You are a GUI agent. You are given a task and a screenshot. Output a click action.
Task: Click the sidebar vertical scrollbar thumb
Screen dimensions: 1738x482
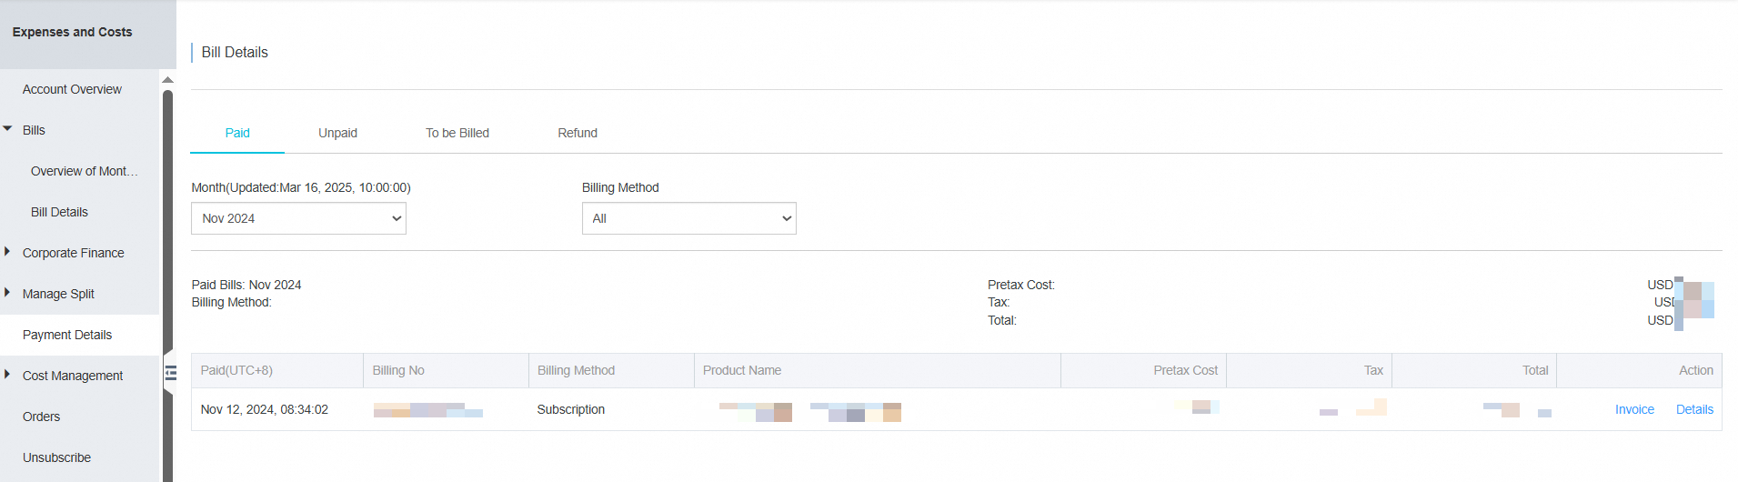pos(168,227)
